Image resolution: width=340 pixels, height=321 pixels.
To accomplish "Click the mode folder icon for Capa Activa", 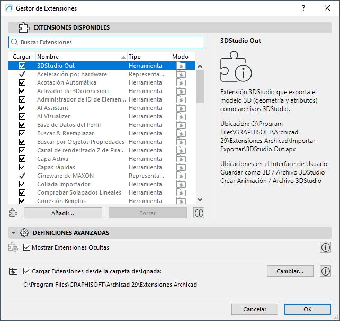I will (x=181, y=159).
